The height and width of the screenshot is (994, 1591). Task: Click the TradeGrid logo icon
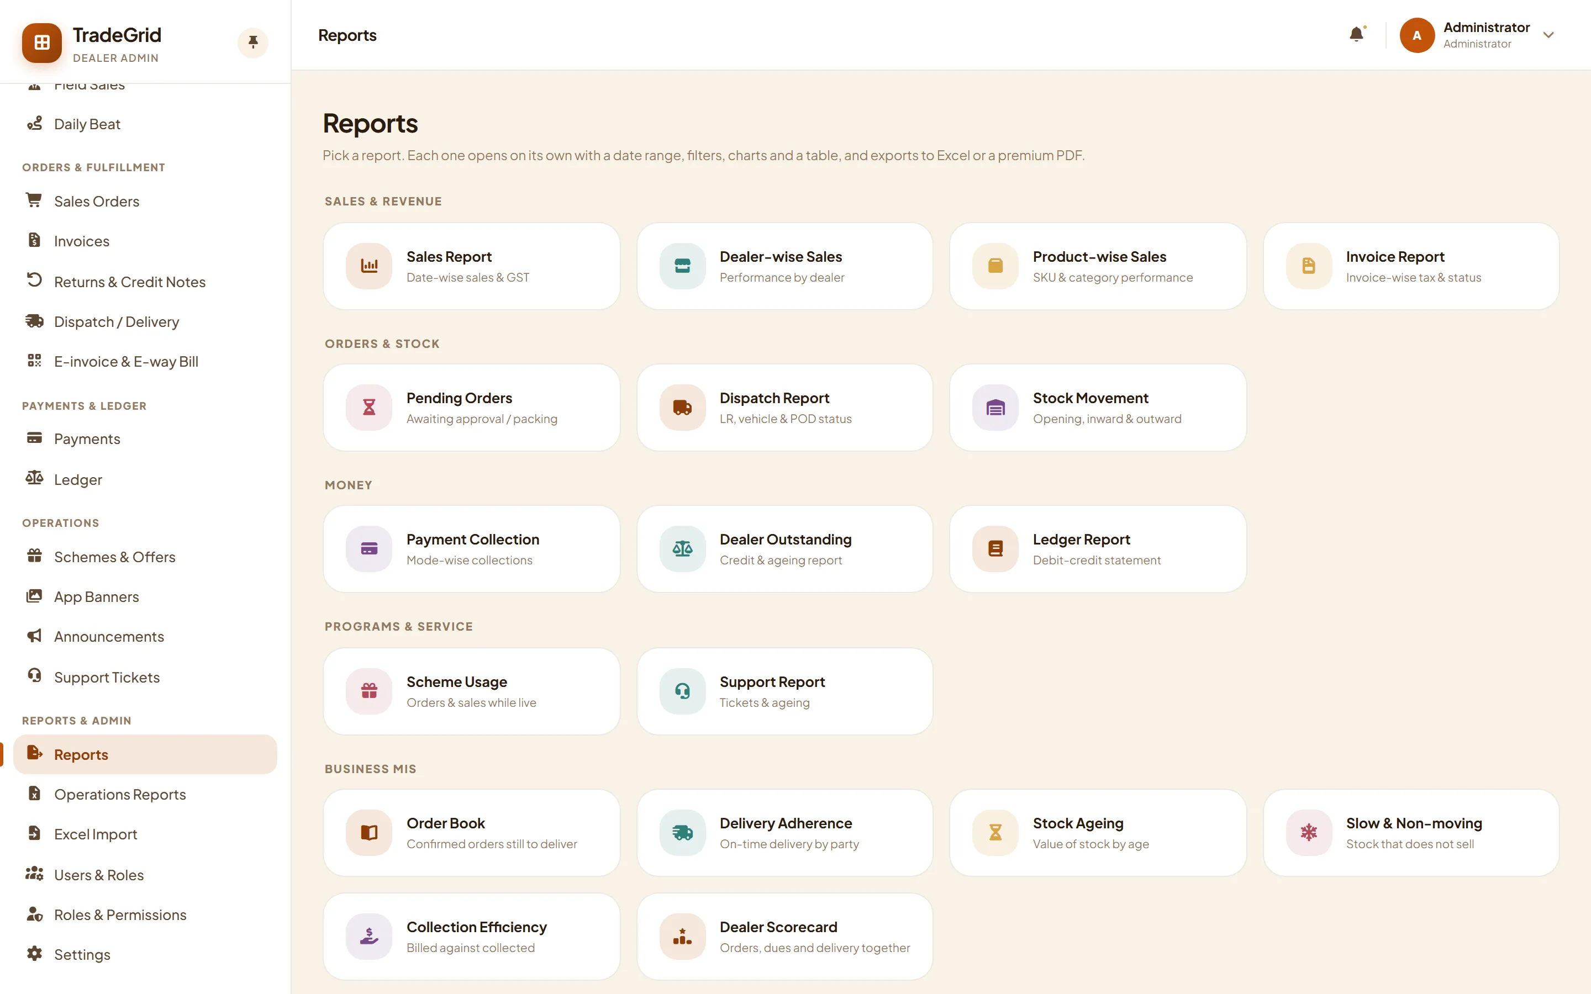coord(42,43)
